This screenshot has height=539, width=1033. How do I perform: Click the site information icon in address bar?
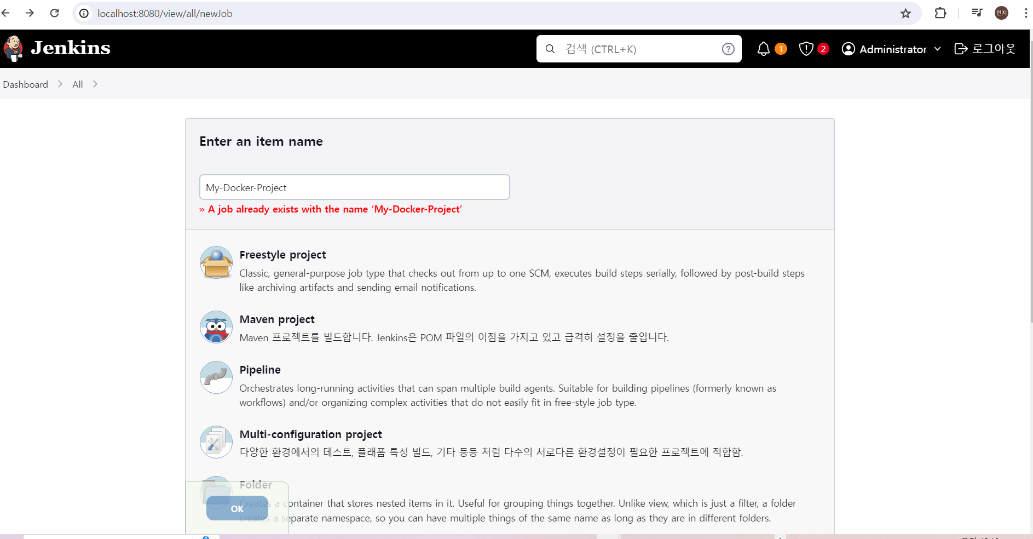(84, 13)
